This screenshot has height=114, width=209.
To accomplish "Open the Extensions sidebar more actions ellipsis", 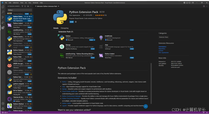I will (31, 6).
